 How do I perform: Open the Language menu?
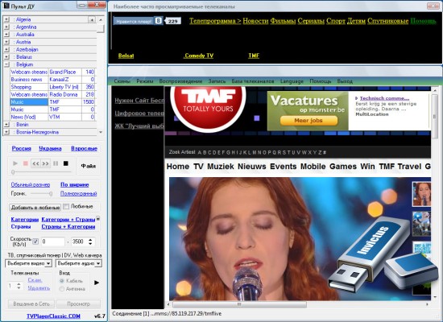click(x=292, y=81)
